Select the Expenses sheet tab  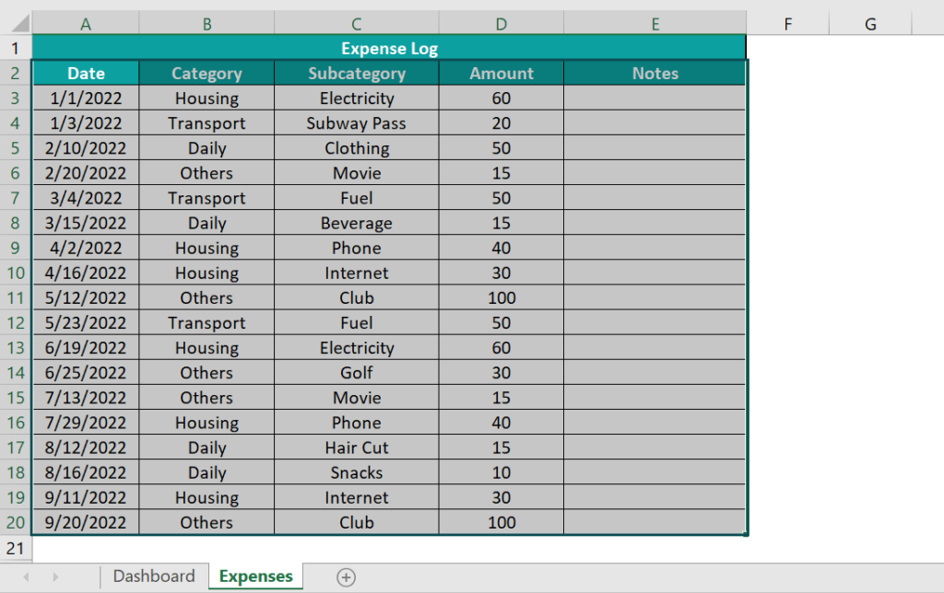pyautogui.click(x=255, y=576)
